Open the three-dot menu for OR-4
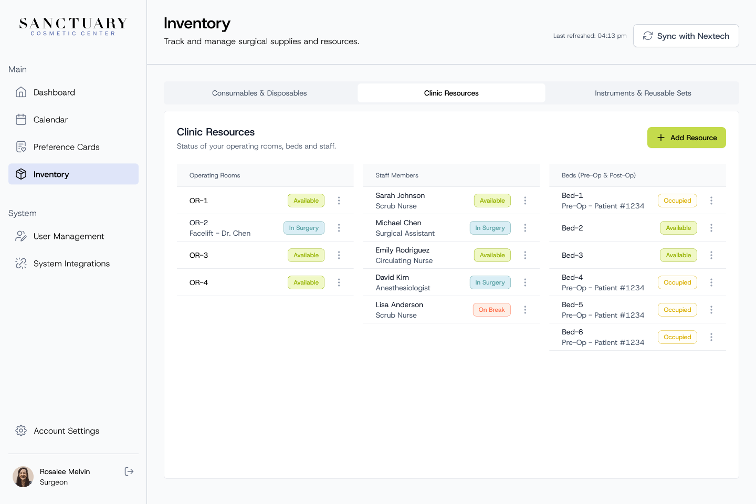The image size is (756, 504). [x=339, y=282]
